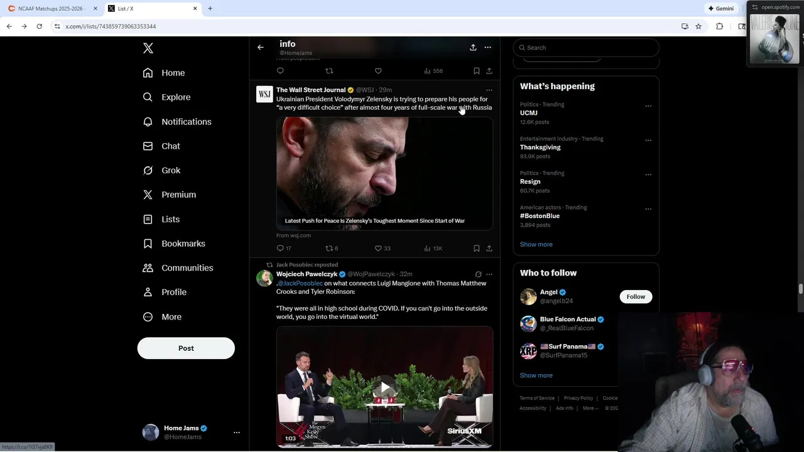Viewport: 804px width, 452px height.
Task: Show more accounts to follow
Action: [x=536, y=375]
